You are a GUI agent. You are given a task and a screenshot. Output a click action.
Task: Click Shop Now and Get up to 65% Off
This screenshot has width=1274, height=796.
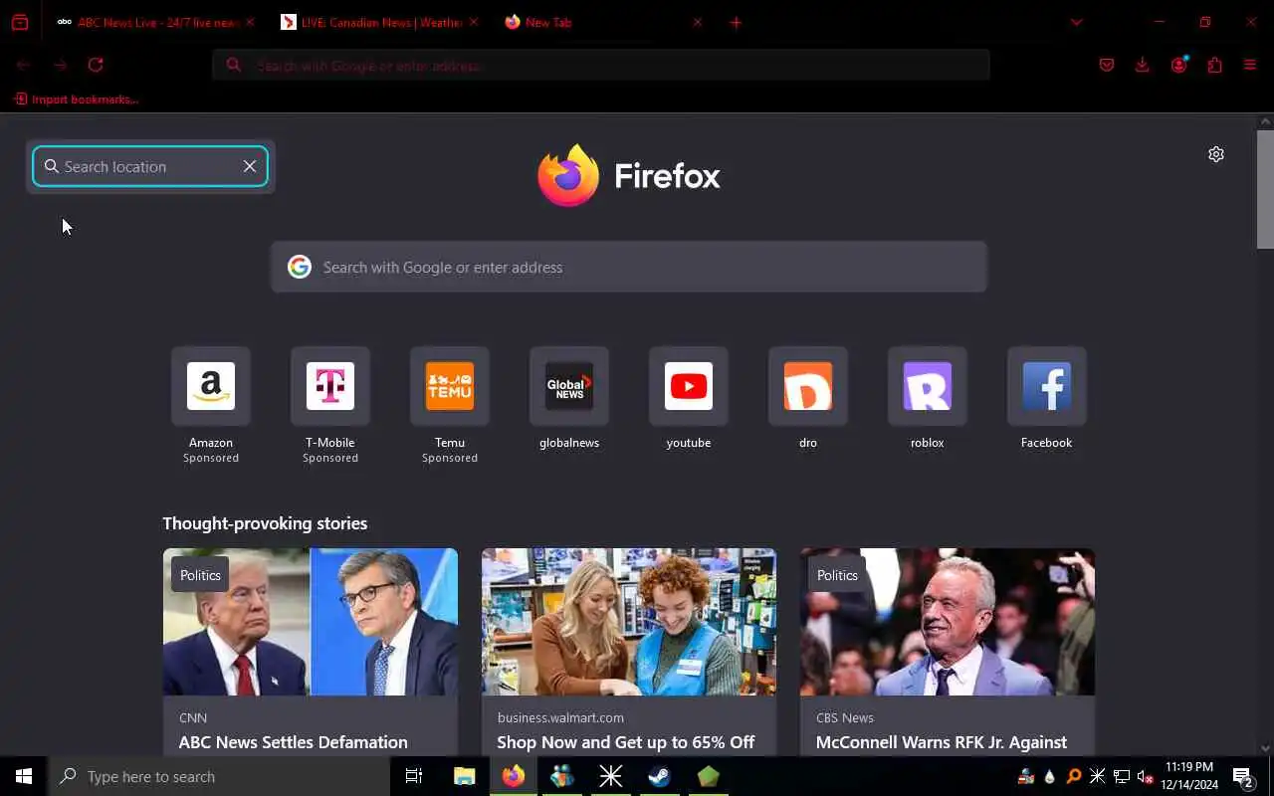(x=626, y=742)
